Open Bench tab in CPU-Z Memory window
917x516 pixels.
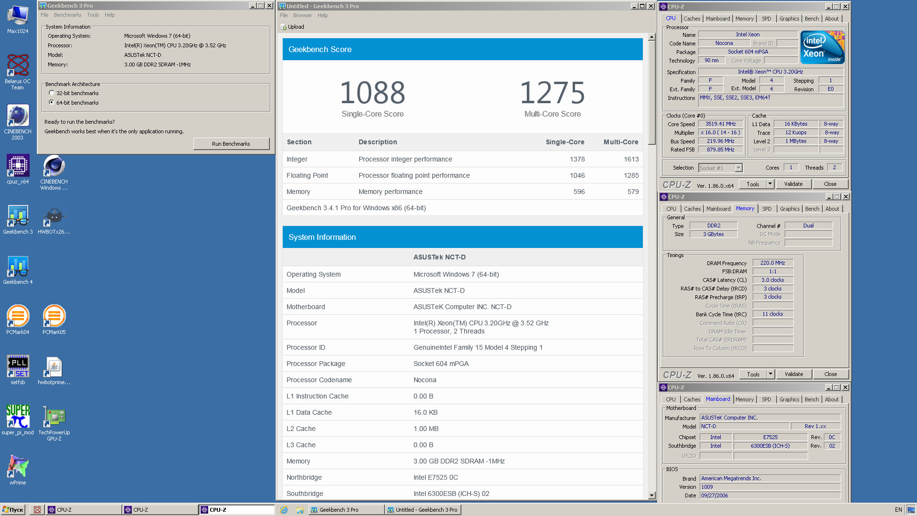(812, 209)
